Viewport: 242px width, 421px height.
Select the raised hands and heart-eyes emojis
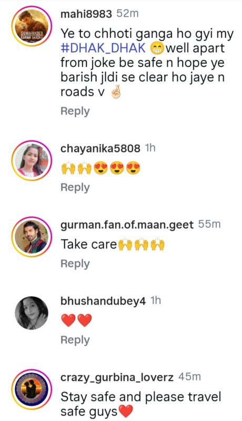point(100,168)
